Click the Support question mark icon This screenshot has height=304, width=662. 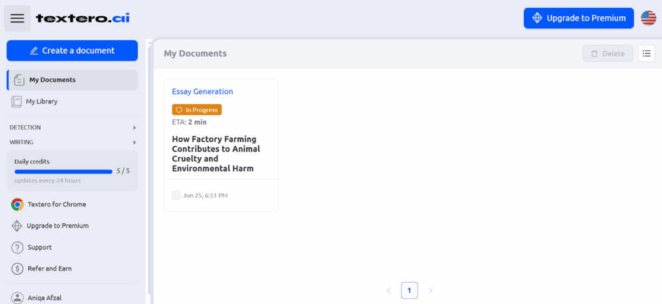tap(17, 248)
